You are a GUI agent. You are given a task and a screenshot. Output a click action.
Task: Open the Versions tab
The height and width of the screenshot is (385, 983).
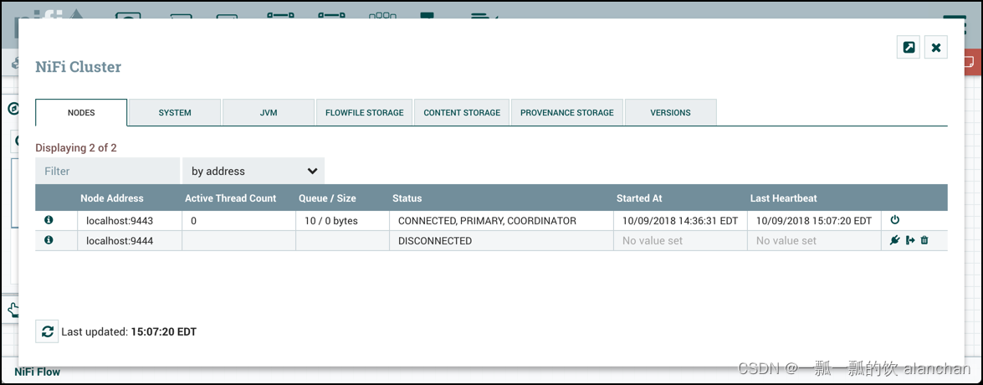[x=670, y=113]
